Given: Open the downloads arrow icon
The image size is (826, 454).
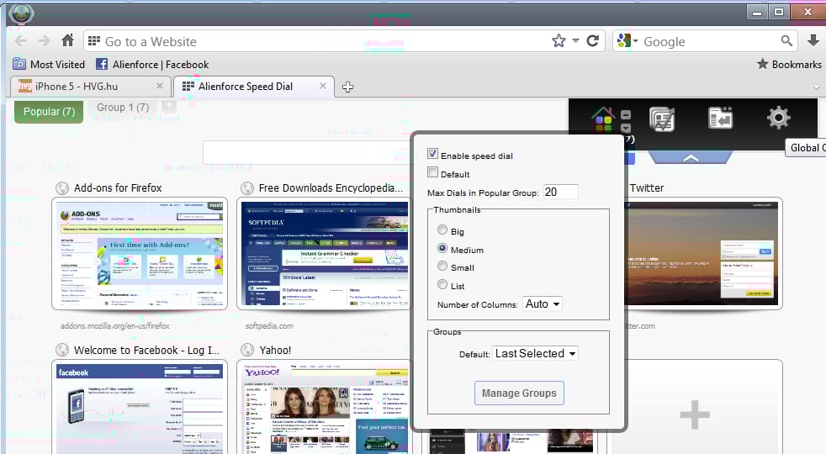Looking at the screenshot, I should [813, 40].
